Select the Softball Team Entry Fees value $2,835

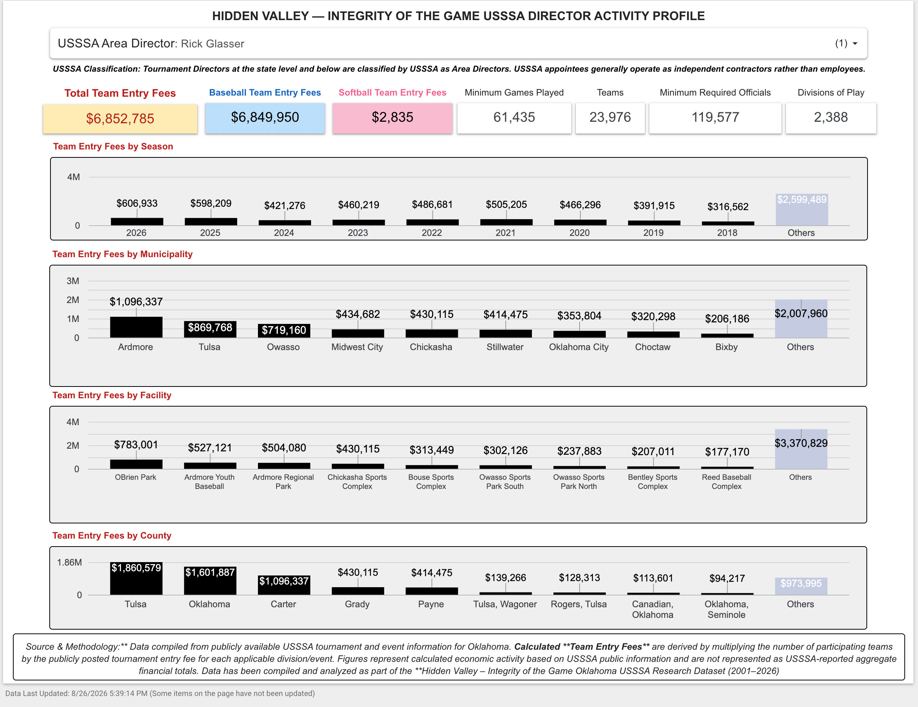(x=392, y=117)
